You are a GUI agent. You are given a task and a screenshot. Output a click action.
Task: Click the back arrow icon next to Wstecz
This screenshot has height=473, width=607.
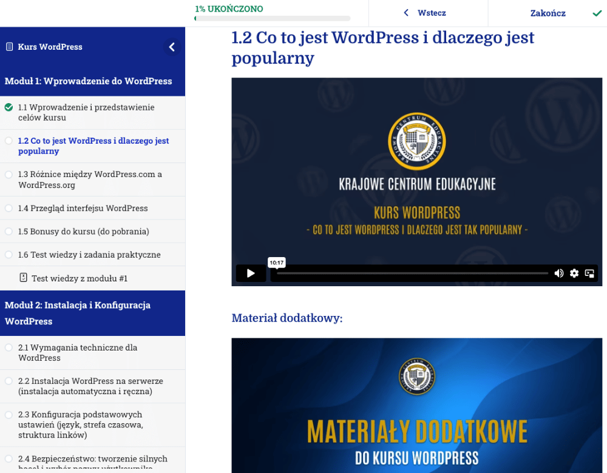(406, 13)
